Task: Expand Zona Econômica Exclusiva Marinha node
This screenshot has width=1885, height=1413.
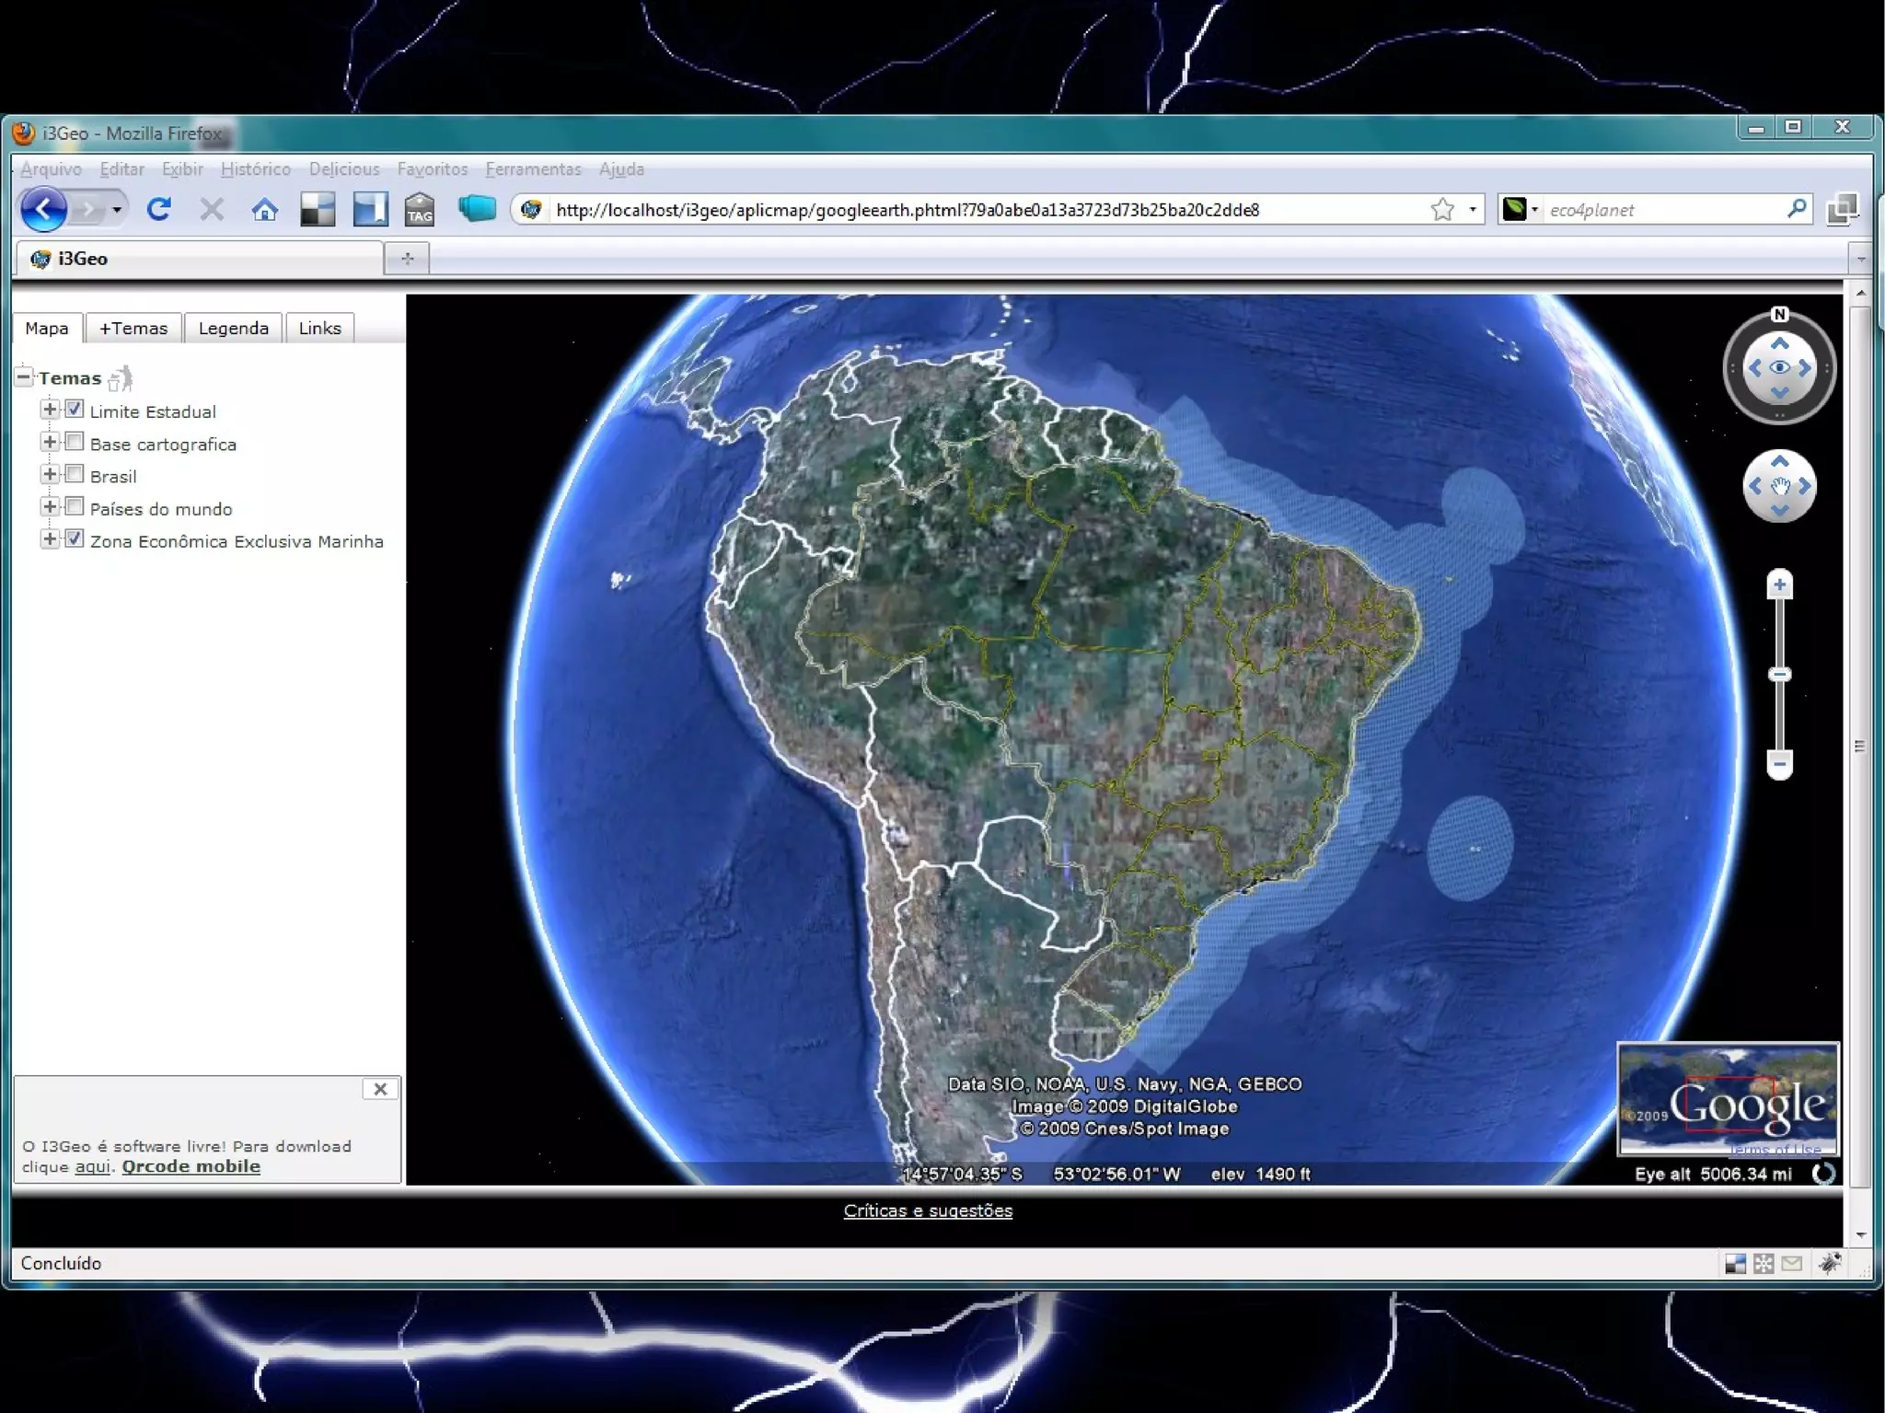Action: [50, 539]
